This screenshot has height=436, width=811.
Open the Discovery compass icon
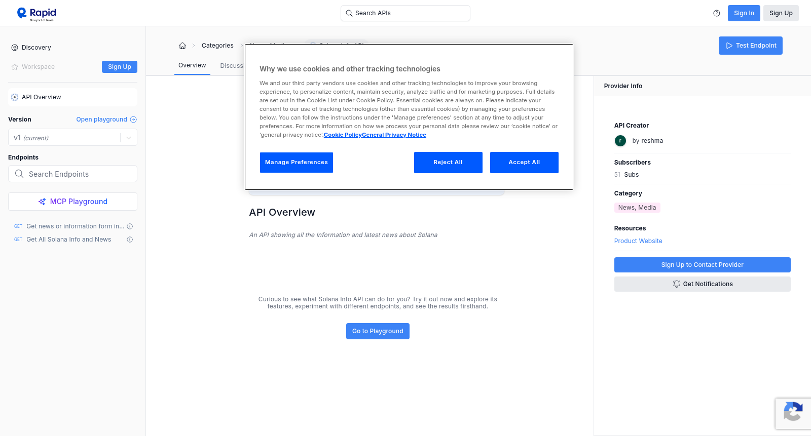click(x=15, y=48)
